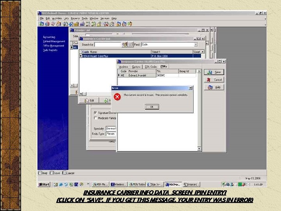Viewport: 281px width, 211px height.
Task: Click the third main toolbar icon with red checkmark
Action: 53,24
